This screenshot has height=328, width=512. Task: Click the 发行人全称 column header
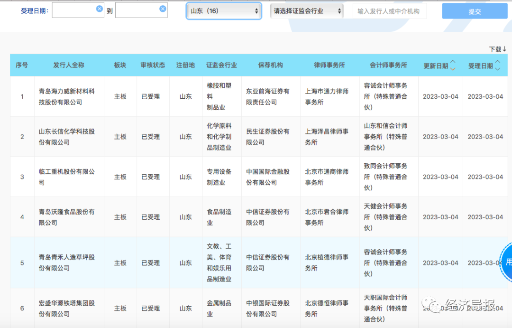coord(69,65)
